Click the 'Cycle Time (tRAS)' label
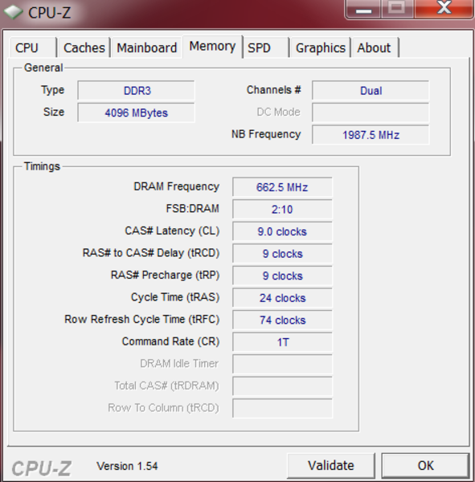The height and width of the screenshot is (482, 475). [175, 297]
